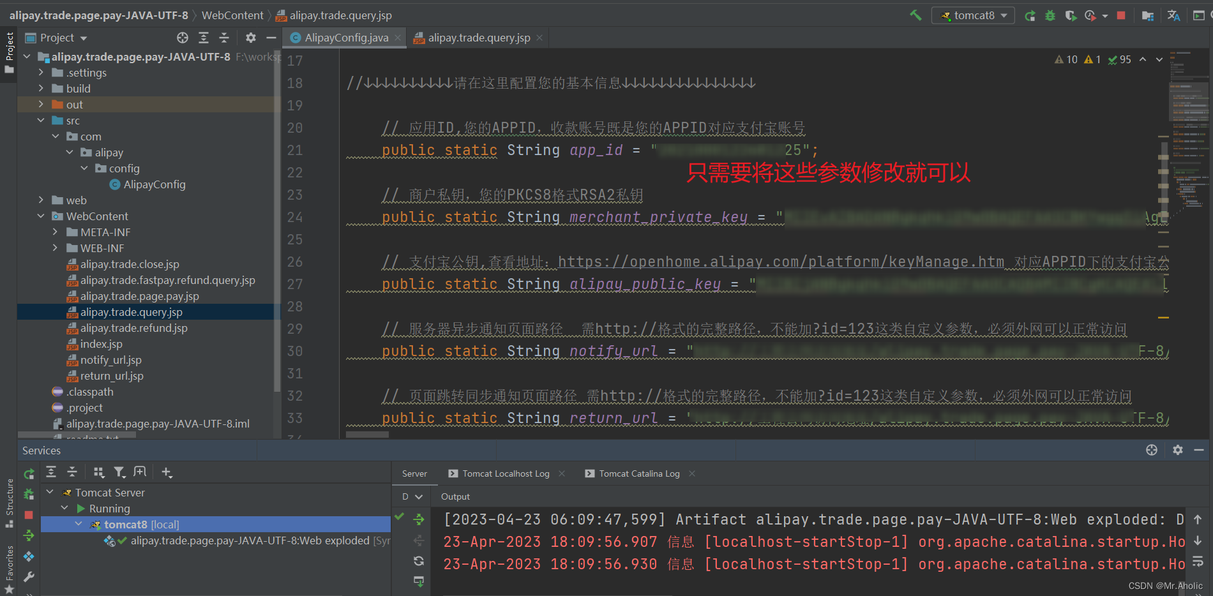The width and height of the screenshot is (1213, 596).
Task: Click Expand All in the Services toolbar
Action: point(51,472)
